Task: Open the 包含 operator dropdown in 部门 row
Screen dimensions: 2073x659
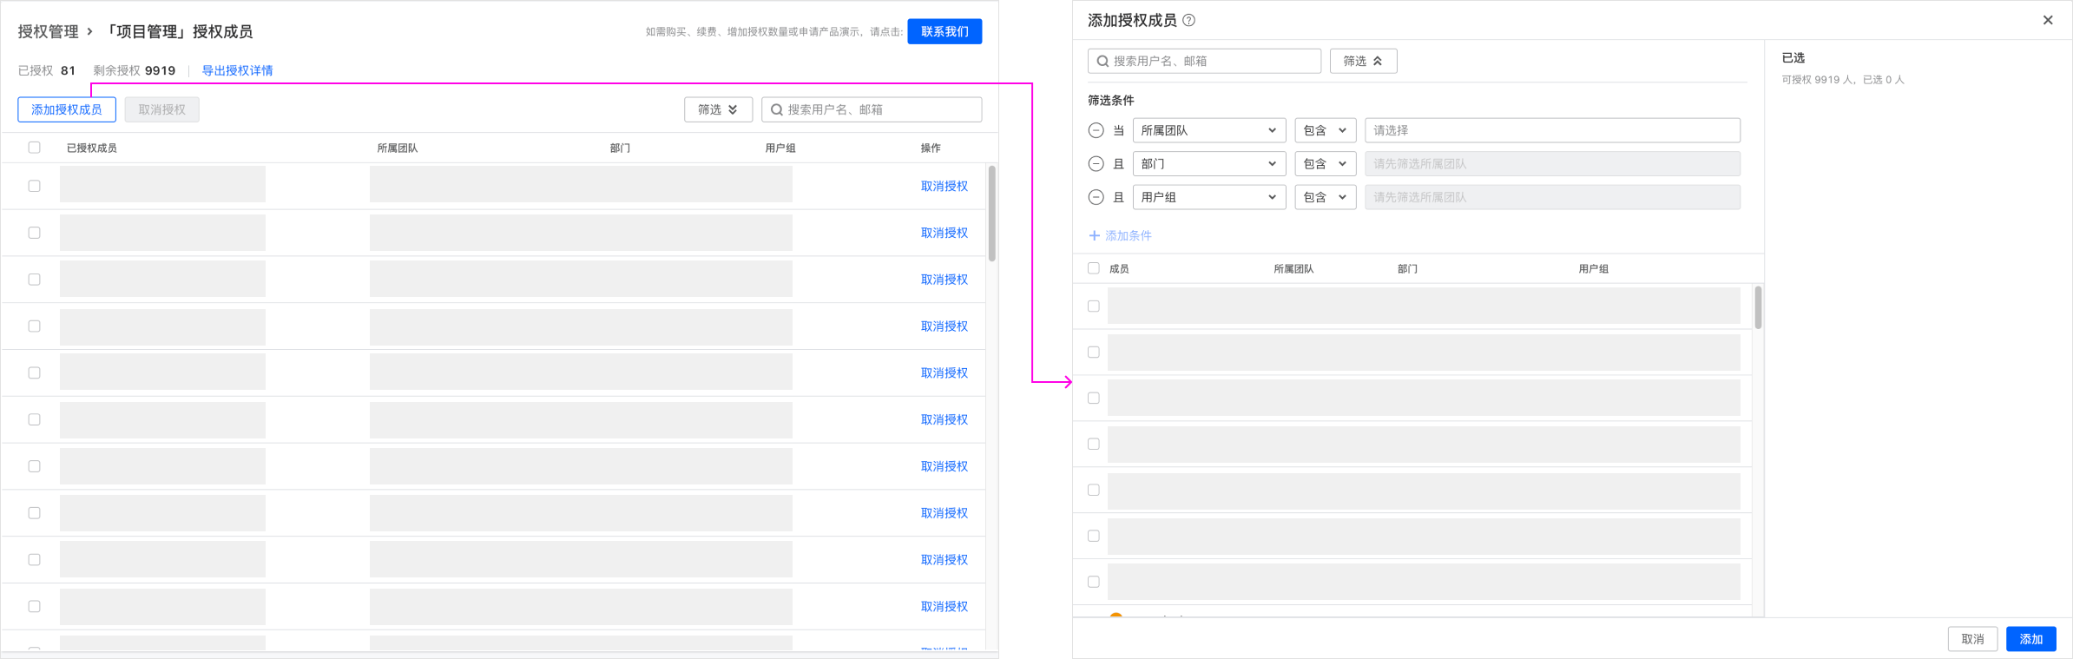Action: tap(1326, 163)
